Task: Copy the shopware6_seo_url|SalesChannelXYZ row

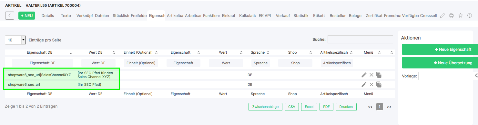Action: coord(379,75)
